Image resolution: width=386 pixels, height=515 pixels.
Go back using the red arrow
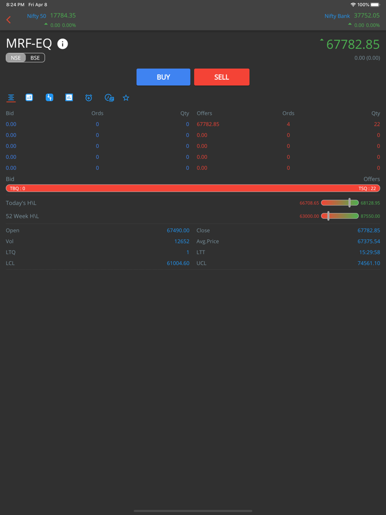9,20
